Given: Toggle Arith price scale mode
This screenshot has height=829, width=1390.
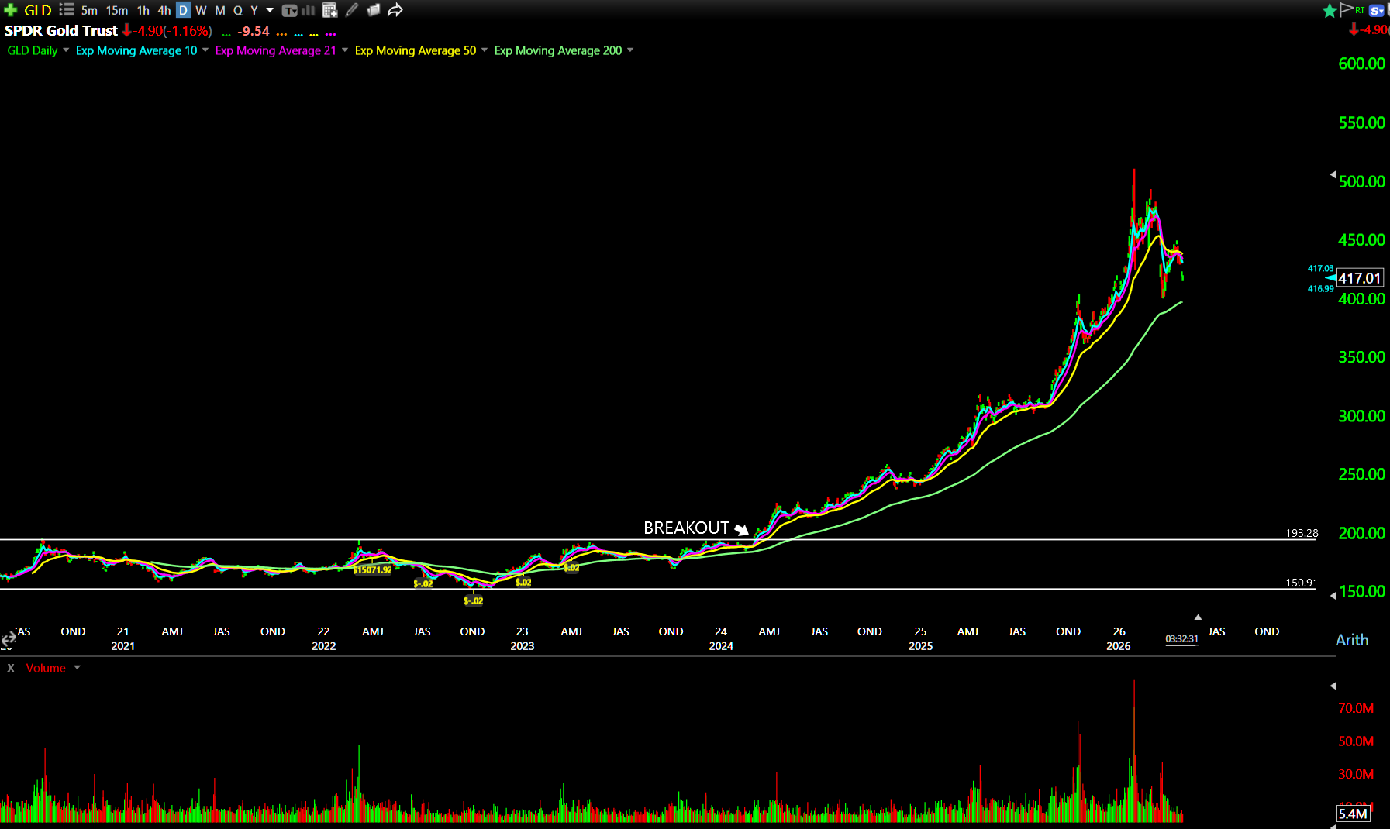Looking at the screenshot, I should pyautogui.click(x=1351, y=640).
